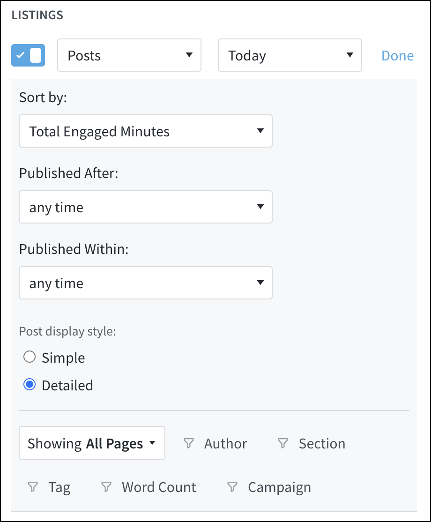Viewport: 431px width, 522px height.
Task: Filter by Campaign label
Action: (280, 488)
